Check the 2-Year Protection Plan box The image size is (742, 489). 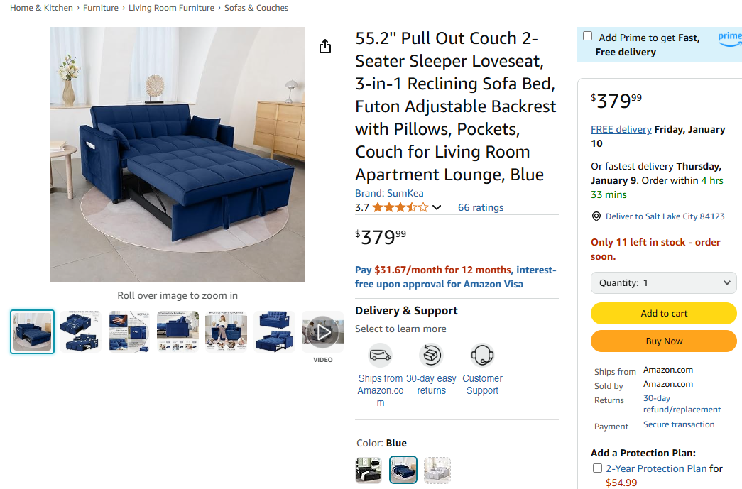[597, 468]
